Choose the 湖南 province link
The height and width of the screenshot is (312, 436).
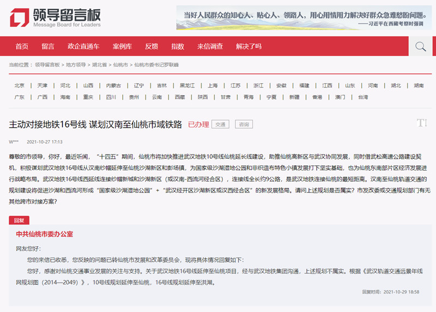419,85
